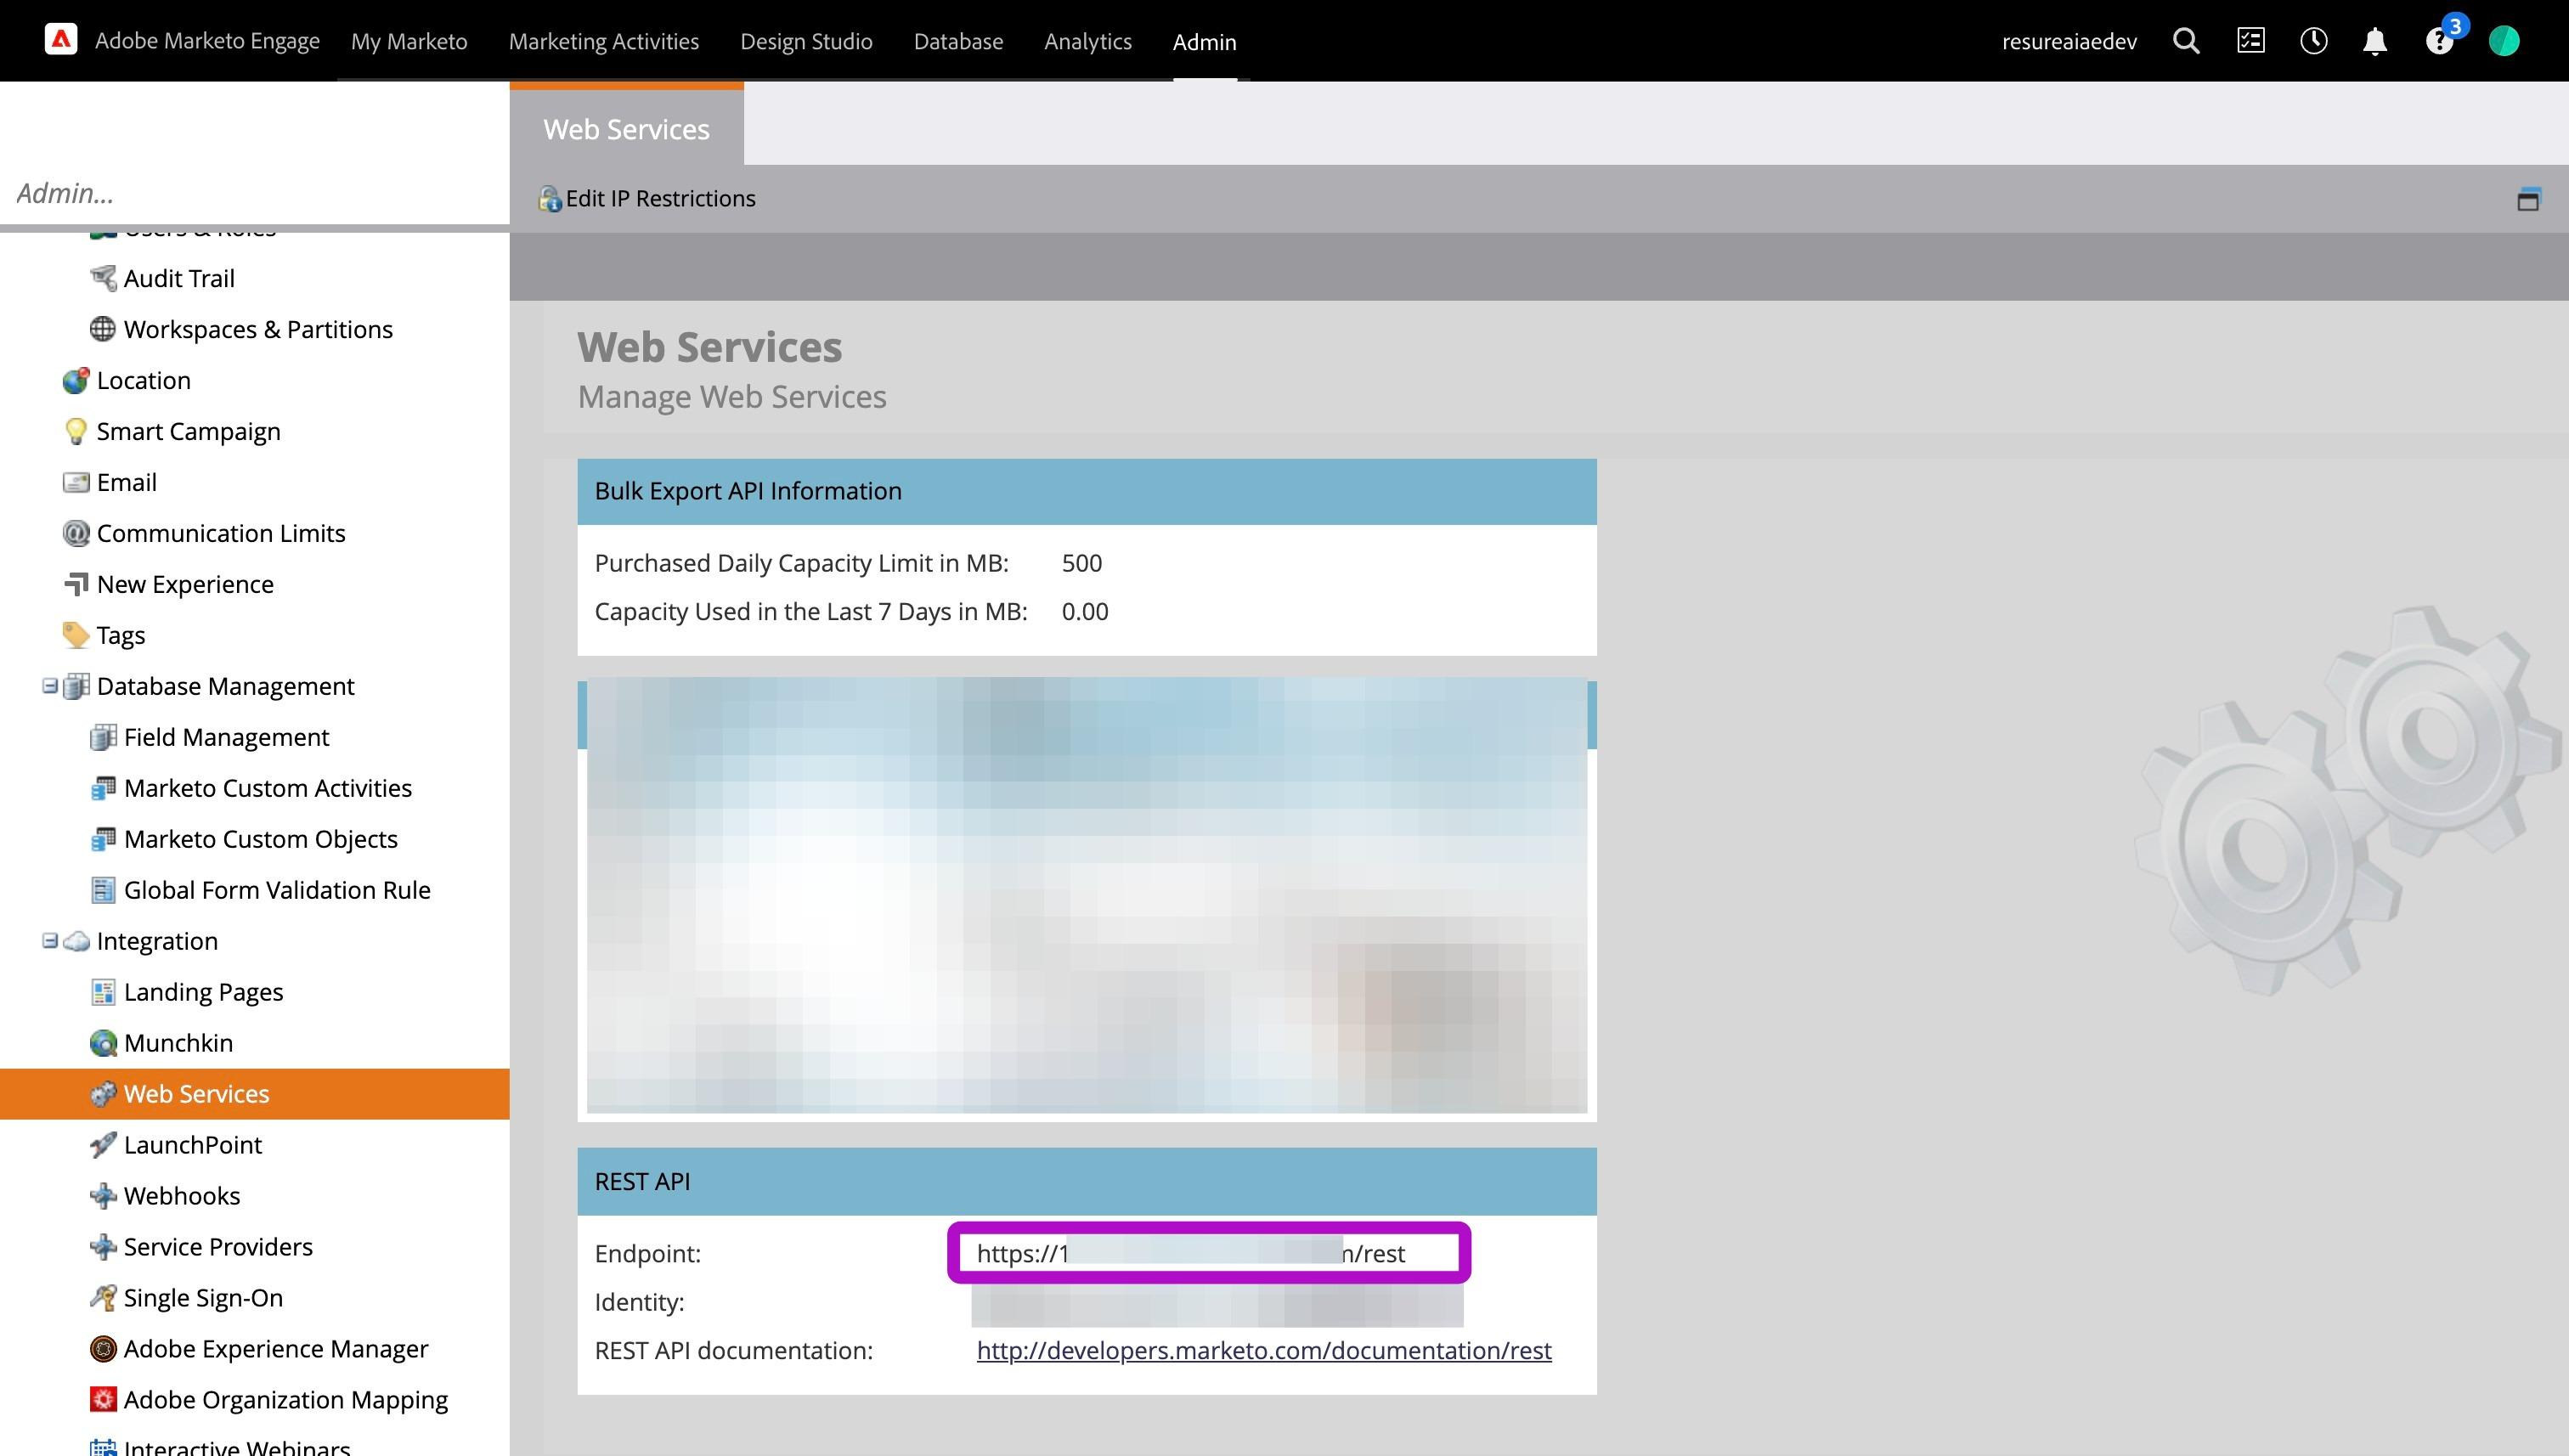Open the notifications bell
Viewport: 2569px width, 1456px height.
pos(2375,41)
